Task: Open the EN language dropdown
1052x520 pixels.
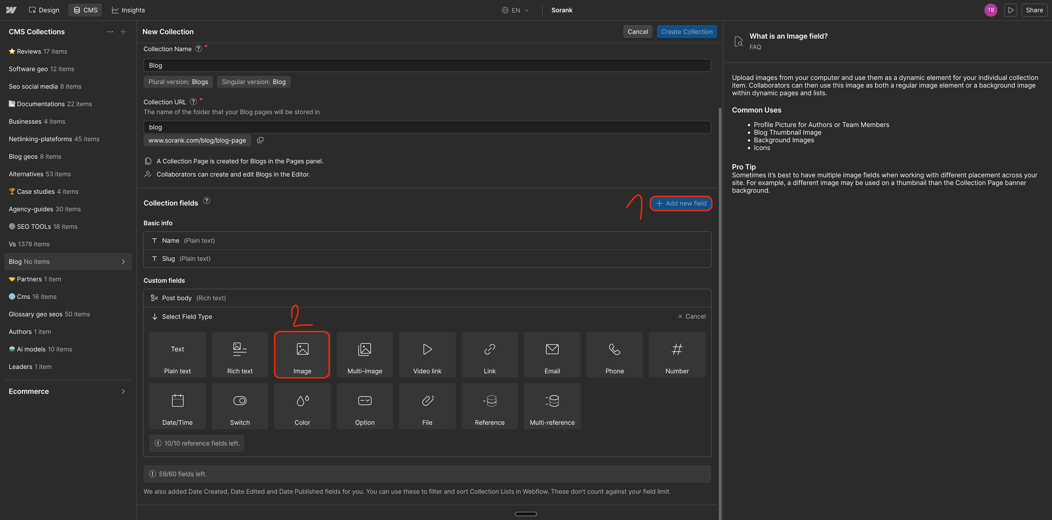Action: point(515,10)
